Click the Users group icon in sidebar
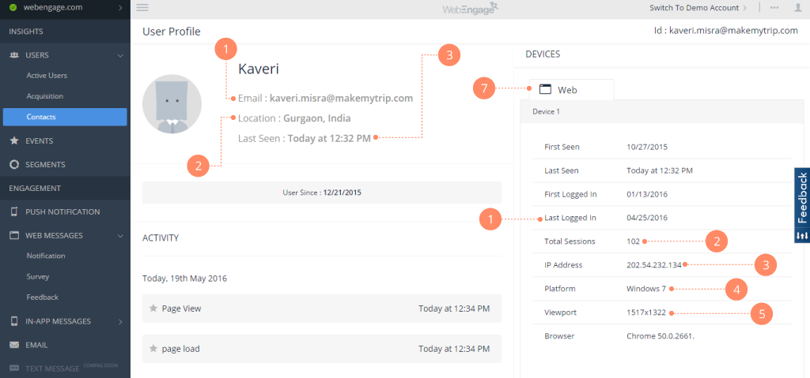Image resolution: width=810 pixels, height=378 pixels. click(14, 55)
